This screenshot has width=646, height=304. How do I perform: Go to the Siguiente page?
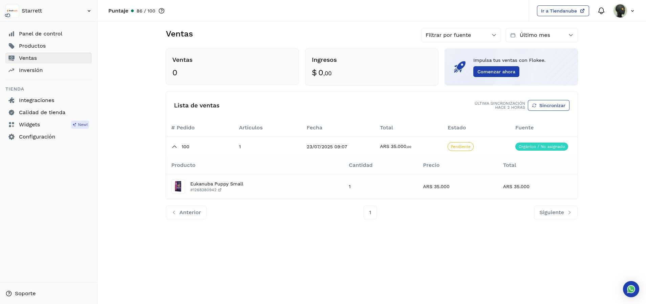click(x=555, y=212)
